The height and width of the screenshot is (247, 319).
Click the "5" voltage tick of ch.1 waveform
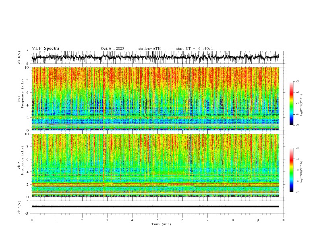point(28,51)
